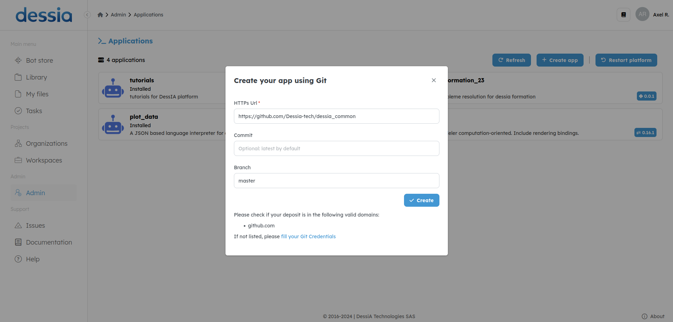Image resolution: width=673 pixels, height=322 pixels.
Task: Click the About info icon
Action: point(645,316)
